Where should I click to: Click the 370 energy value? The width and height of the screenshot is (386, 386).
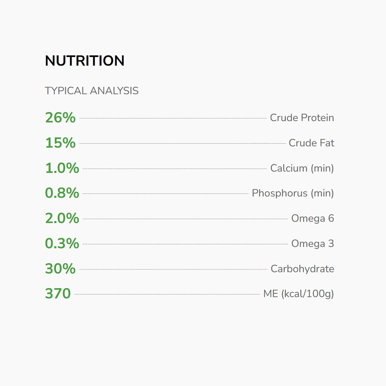coord(58,294)
